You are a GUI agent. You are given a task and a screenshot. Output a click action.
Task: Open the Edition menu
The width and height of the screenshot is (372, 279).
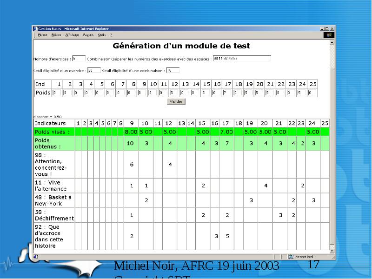56,35
